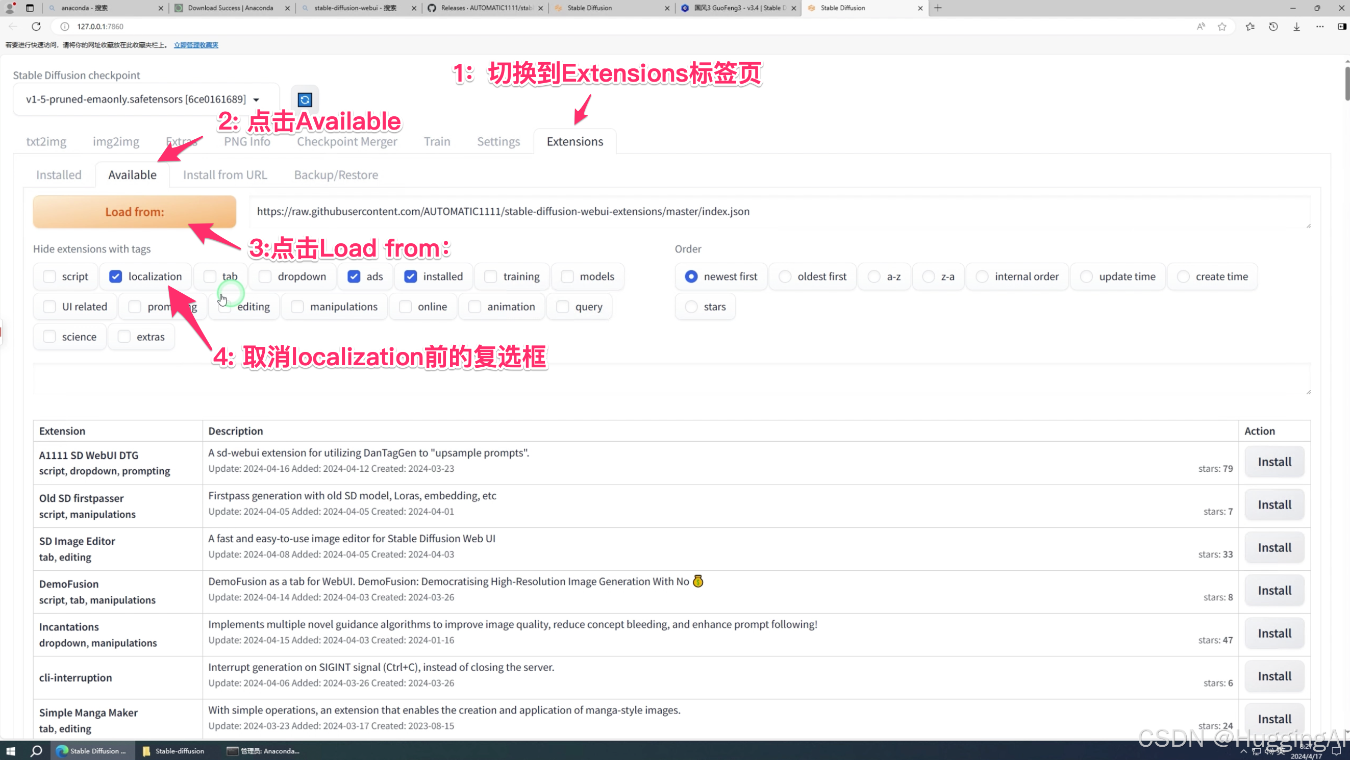Viewport: 1350px width, 760px height.
Task: Select the stars sort order radio
Action: pos(691,307)
